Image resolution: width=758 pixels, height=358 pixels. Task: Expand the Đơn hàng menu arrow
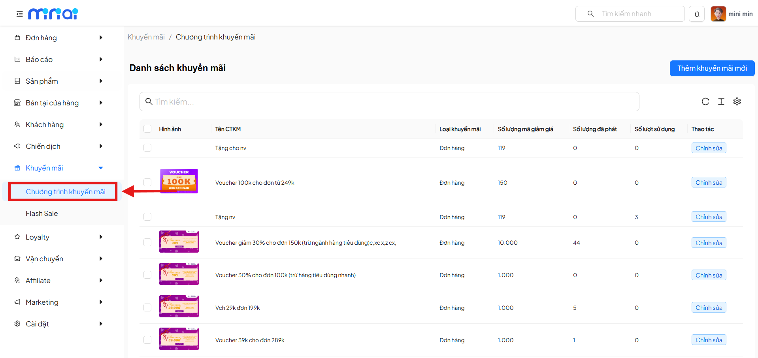pyautogui.click(x=101, y=38)
